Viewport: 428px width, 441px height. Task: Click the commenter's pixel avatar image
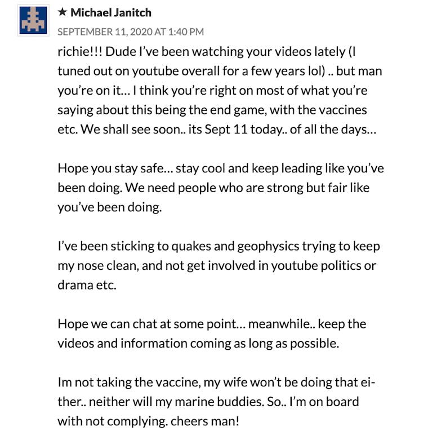click(33, 20)
